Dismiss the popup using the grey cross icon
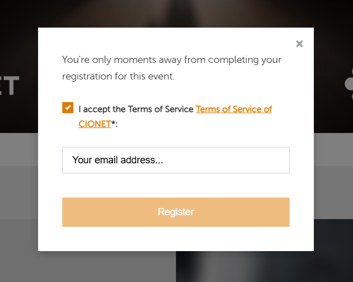The image size is (353, 282). (299, 44)
